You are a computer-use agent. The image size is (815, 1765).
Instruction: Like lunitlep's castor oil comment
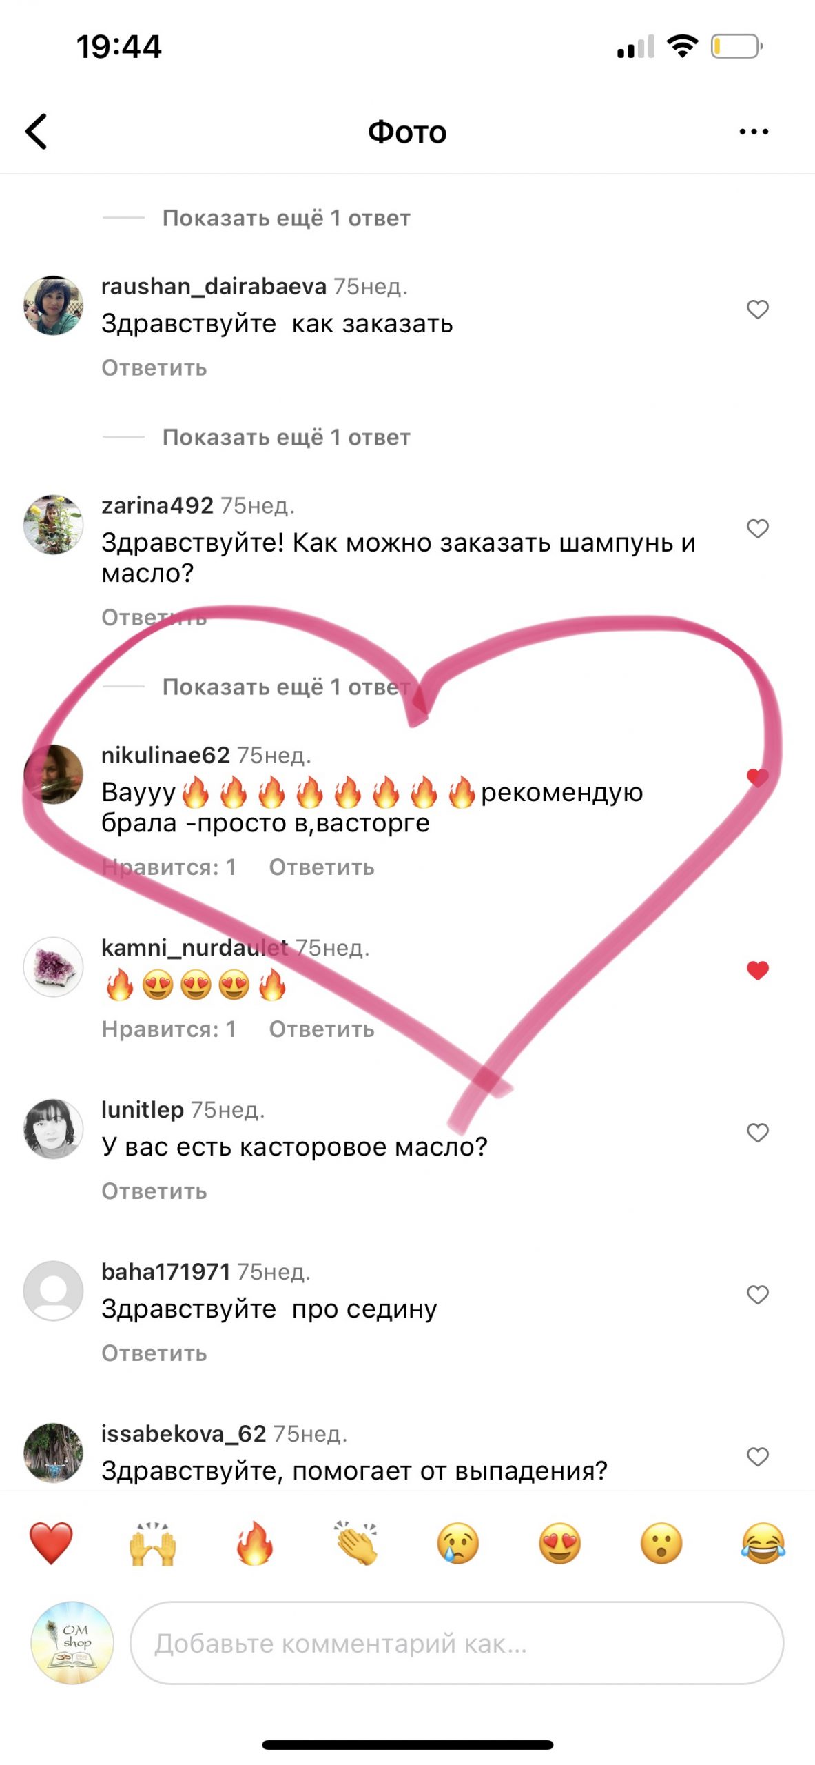click(758, 1133)
